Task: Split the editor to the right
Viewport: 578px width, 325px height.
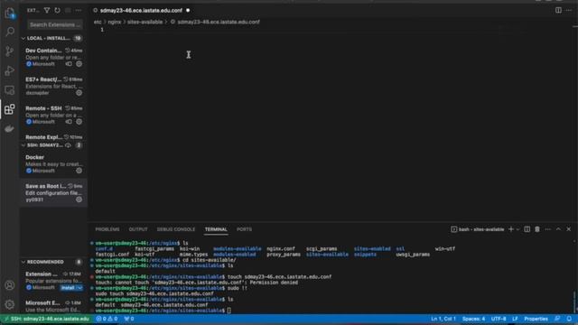Action: (558, 10)
